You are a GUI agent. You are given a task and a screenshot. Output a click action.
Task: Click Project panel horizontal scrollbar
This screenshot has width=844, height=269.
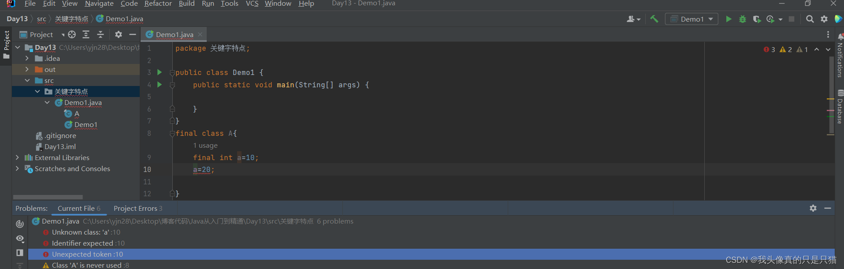48,197
